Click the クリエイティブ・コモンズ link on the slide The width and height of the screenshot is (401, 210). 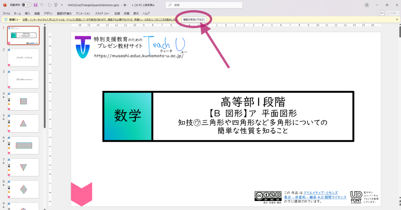click(x=320, y=193)
